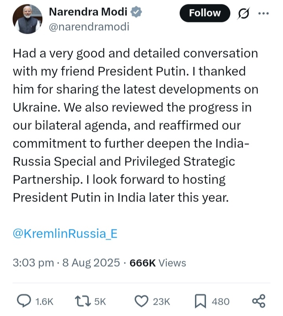Click the 8 Aug 2025 date

pyautogui.click(x=91, y=263)
